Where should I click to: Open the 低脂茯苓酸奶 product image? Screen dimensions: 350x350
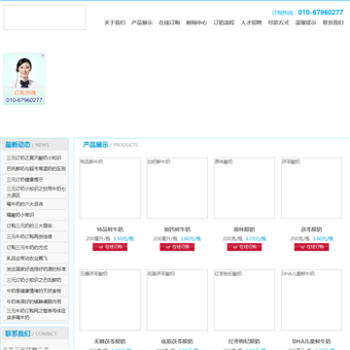click(177, 300)
